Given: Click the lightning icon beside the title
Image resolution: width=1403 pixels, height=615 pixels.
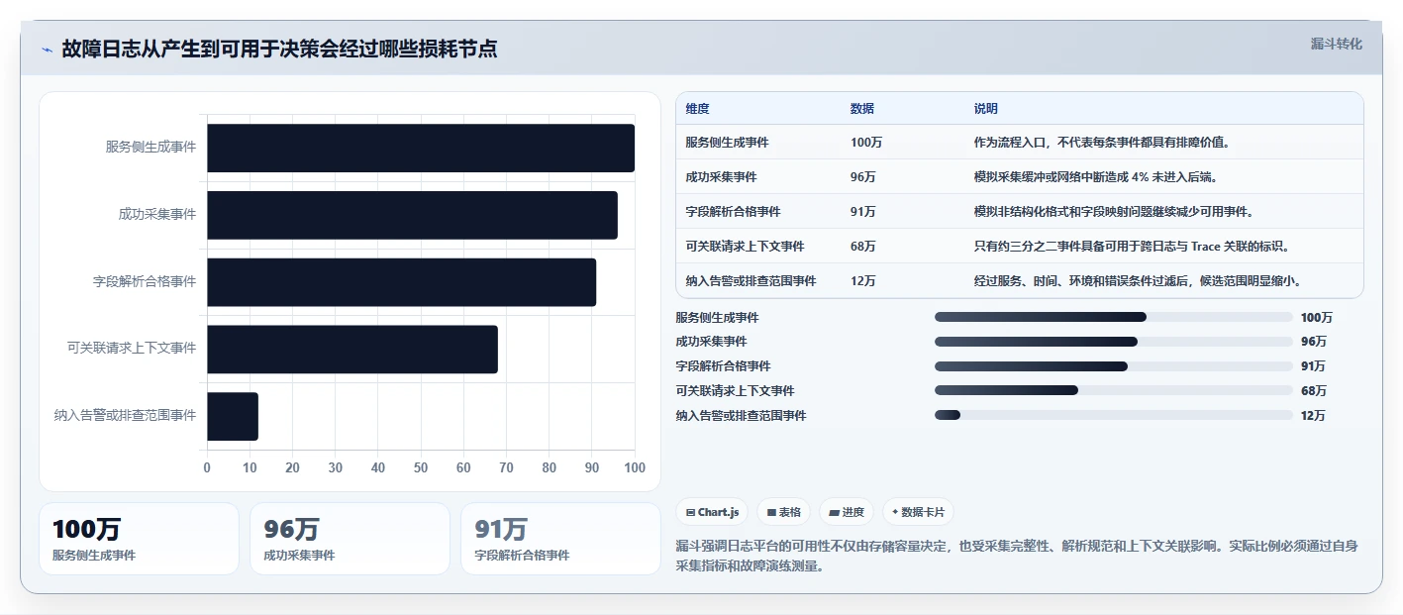Looking at the screenshot, I should 47,51.
